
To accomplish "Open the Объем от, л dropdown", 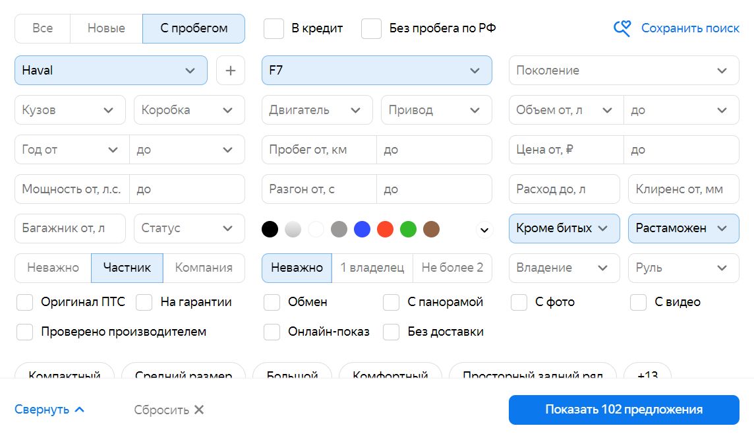I will (566, 109).
